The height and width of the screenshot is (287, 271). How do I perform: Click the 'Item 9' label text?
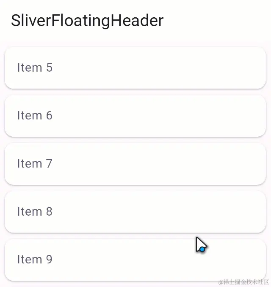(x=35, y=260)
